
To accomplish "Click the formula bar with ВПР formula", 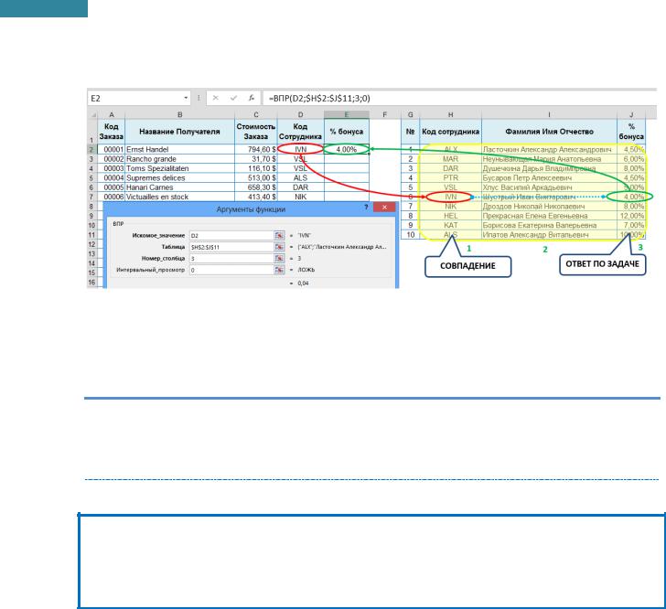I will (461, 98).
